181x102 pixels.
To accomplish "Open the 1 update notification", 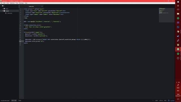I will pos(171,101).
